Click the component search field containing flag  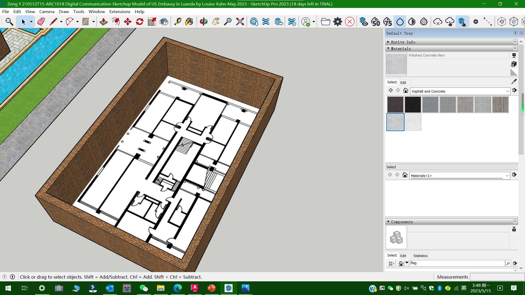457,263
